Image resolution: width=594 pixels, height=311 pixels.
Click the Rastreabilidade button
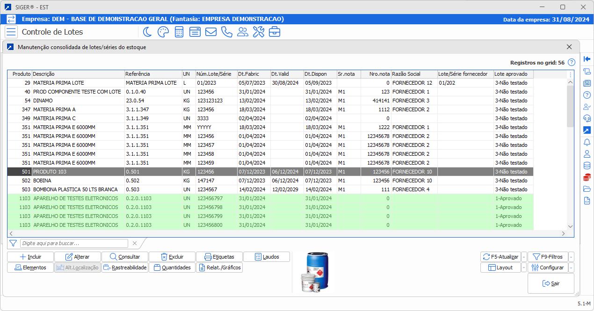tap(125, 268)
